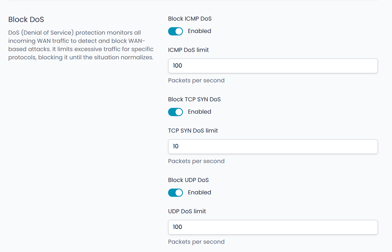Toggle the Block ICMP DoS switch
The width and height of the screenshot is (392, 252).
(x=175, y=31)
